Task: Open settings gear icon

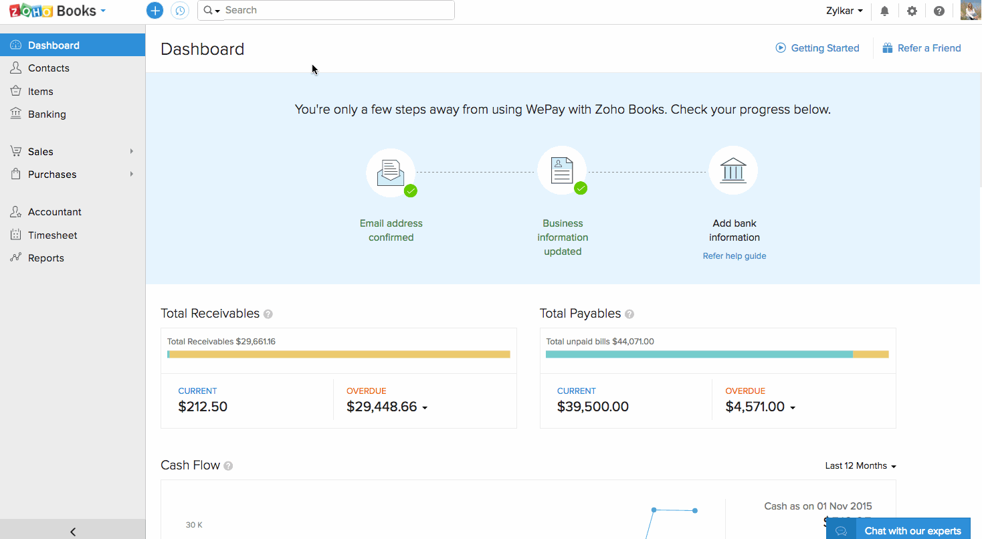Action: [912, 11]
